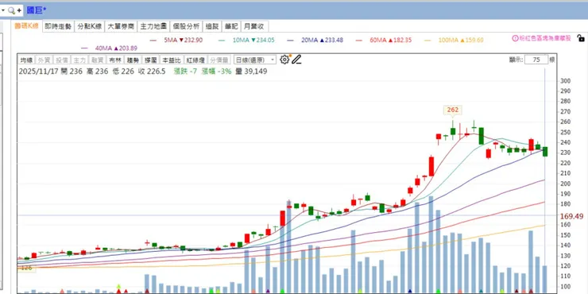This screenshot has width=588, height=294.
Task: Toggle the 融資 indicator button
Action: pos(97,60)
